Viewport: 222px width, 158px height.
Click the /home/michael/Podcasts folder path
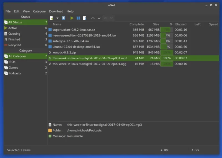[84, 130]
